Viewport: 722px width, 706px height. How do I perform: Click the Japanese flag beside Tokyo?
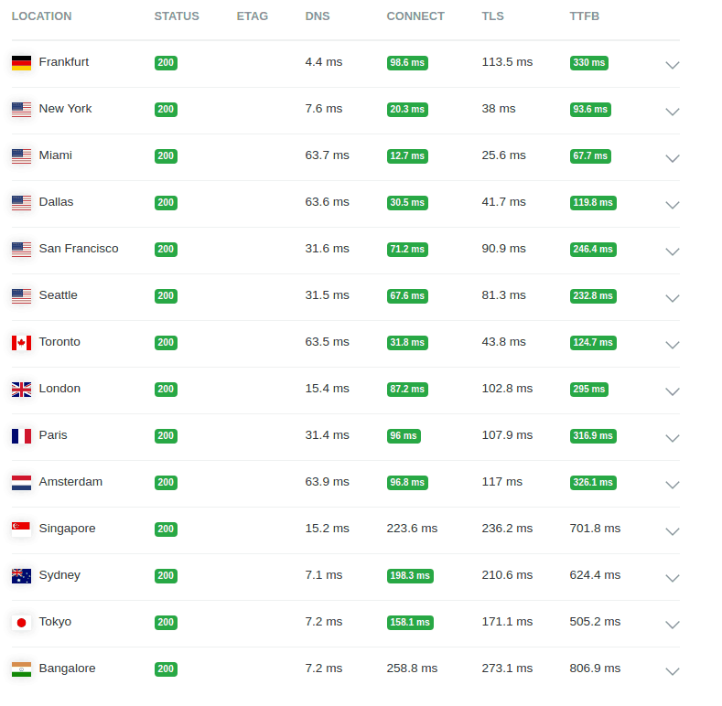(x=21, y=622)
